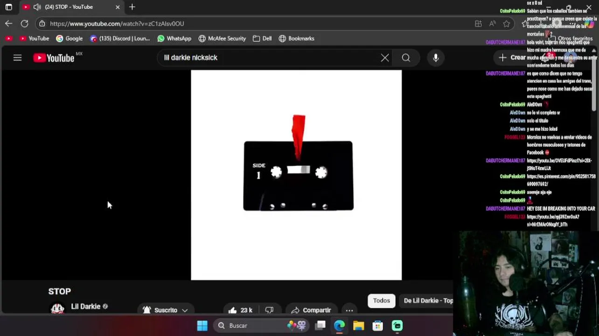The height and width of the screenshot is (336, 599).
Task: Share the video via Compartir
Action: coord(311,310)
